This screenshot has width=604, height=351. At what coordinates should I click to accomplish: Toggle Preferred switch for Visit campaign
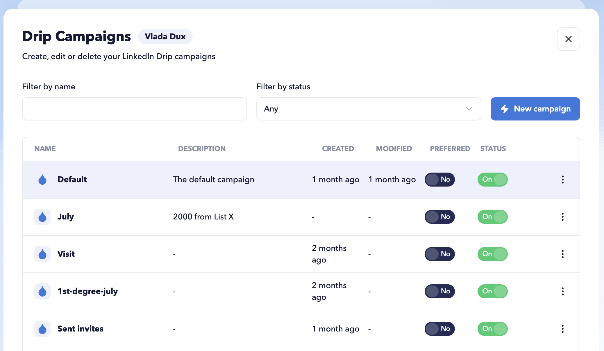[439, 254]
